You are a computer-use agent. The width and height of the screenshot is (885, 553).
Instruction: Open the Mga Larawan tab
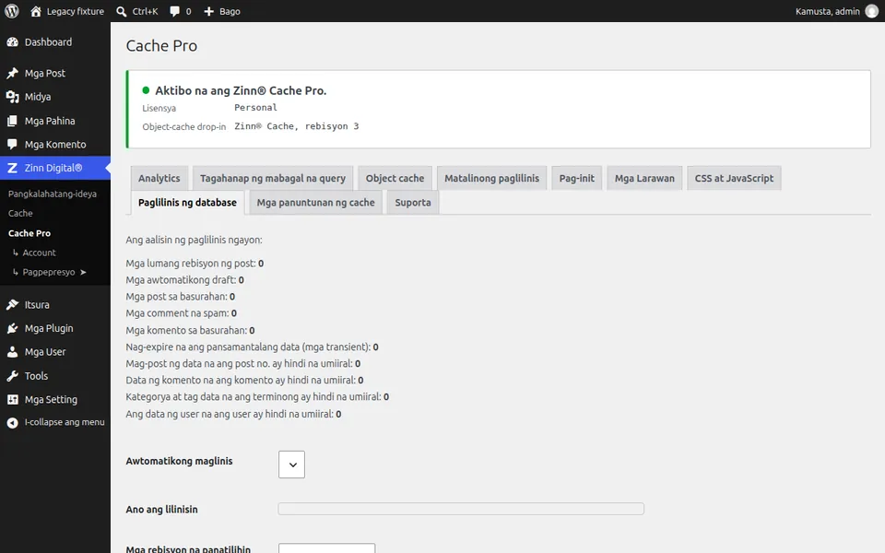click(644, 178)
